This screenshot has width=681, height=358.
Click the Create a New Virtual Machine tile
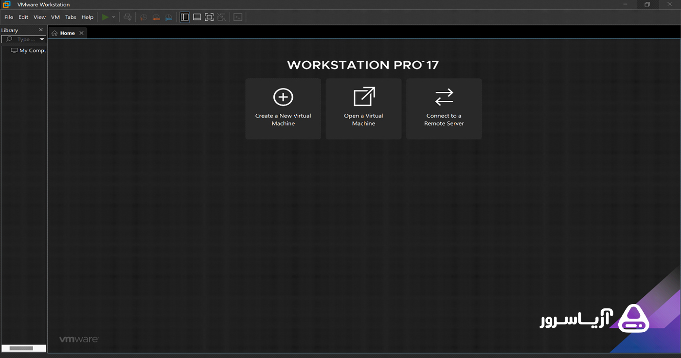coord(283,109)
